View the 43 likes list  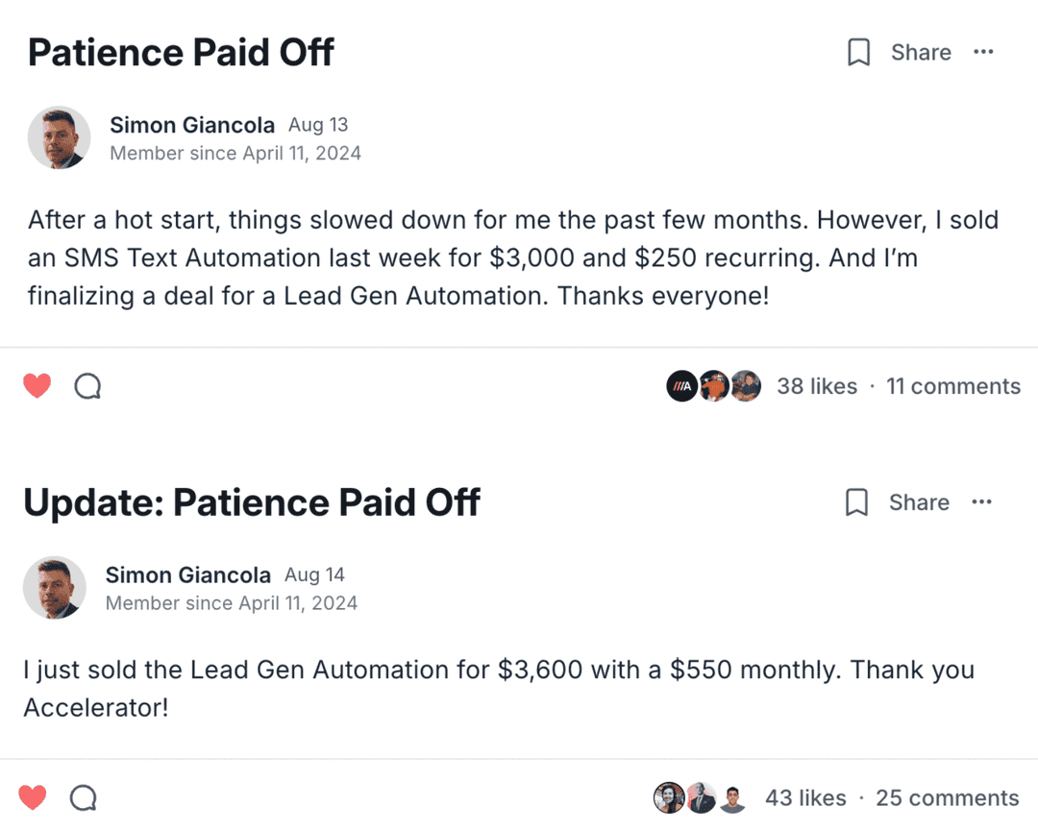pos(805,798)
